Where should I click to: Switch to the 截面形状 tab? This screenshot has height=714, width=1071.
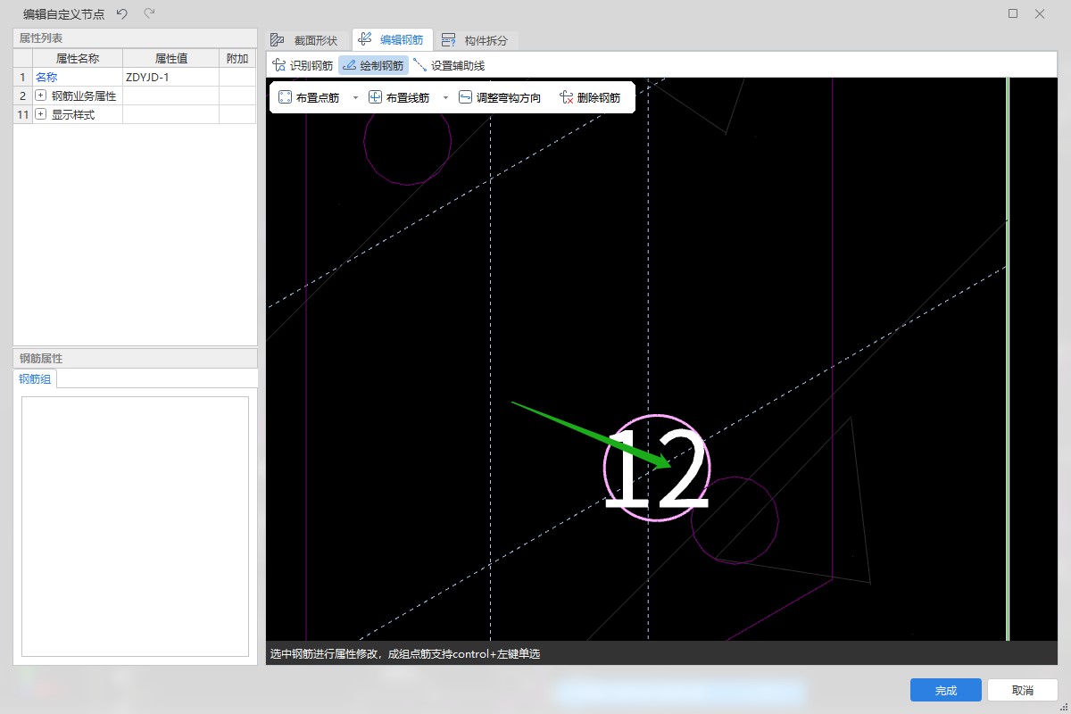(304, 40)
